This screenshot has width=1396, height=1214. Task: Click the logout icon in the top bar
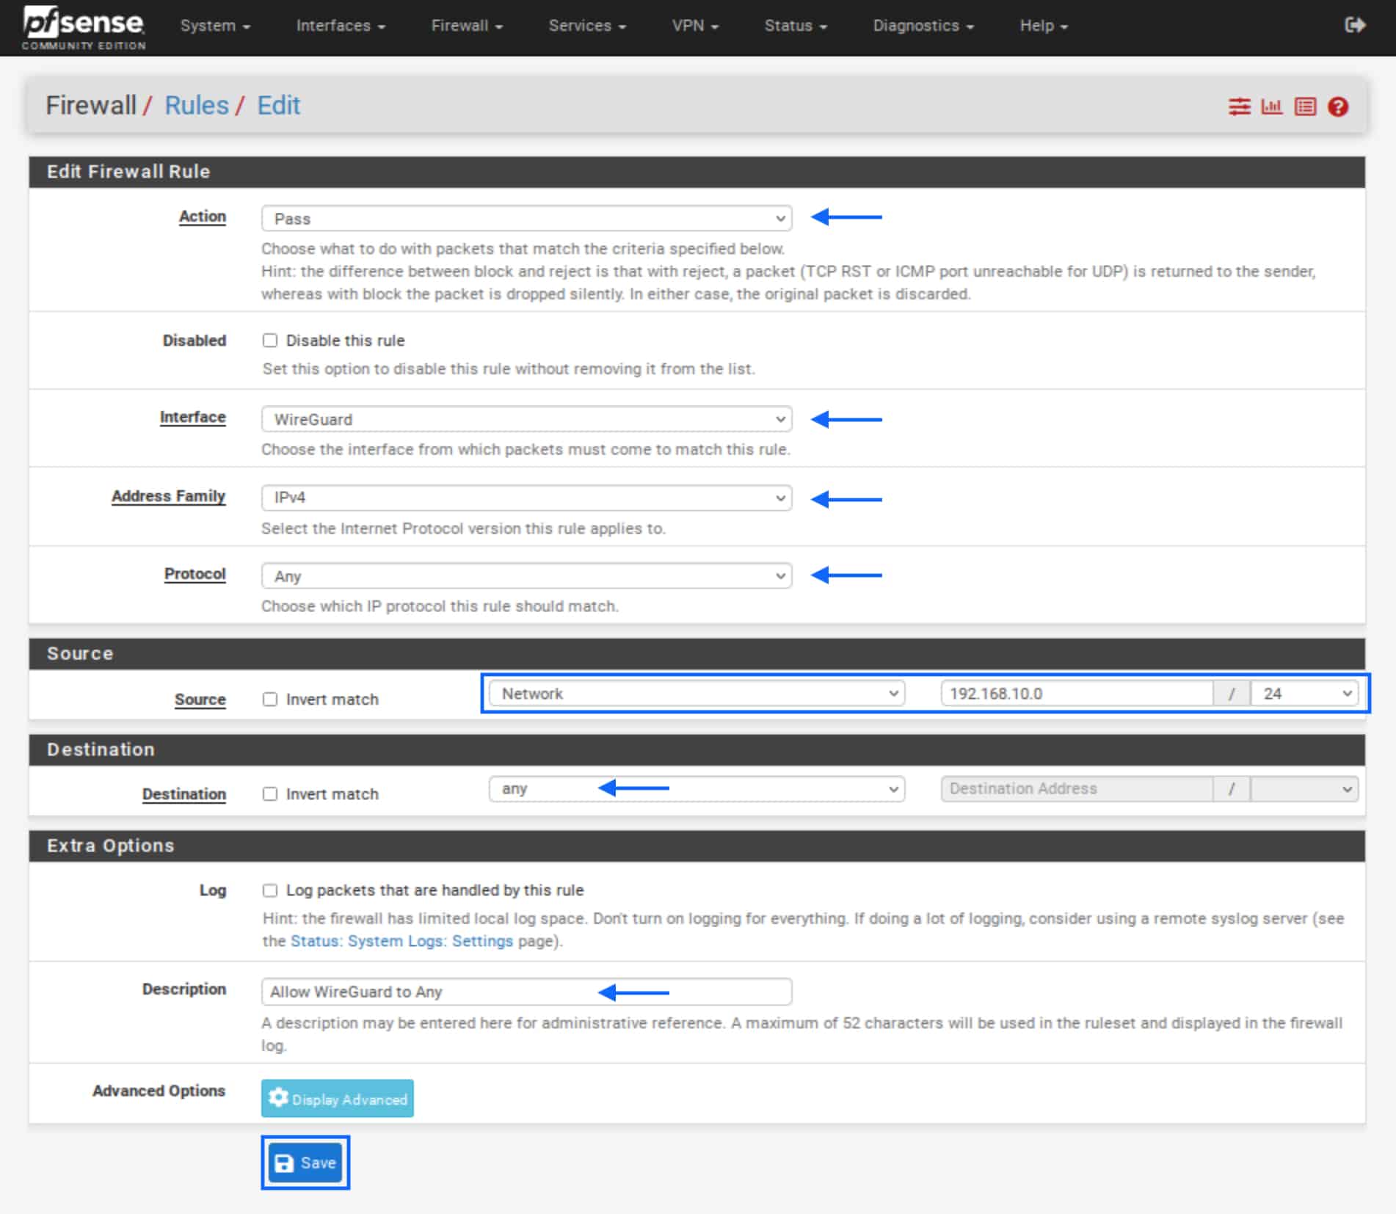click(x=1355, y=26)
